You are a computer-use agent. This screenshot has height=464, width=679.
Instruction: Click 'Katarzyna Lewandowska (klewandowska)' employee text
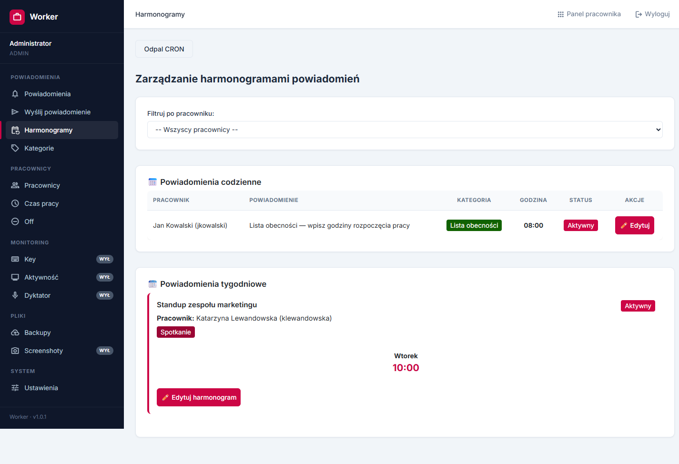point(264,318)
